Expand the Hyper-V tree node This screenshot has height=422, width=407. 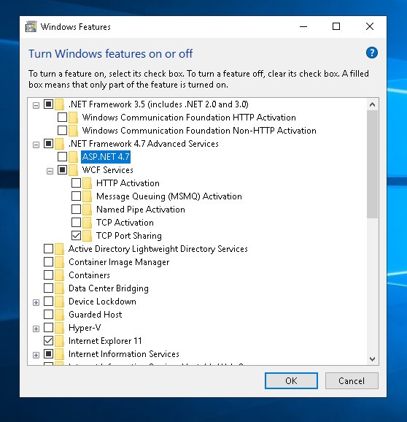click(x=36, y=329)
